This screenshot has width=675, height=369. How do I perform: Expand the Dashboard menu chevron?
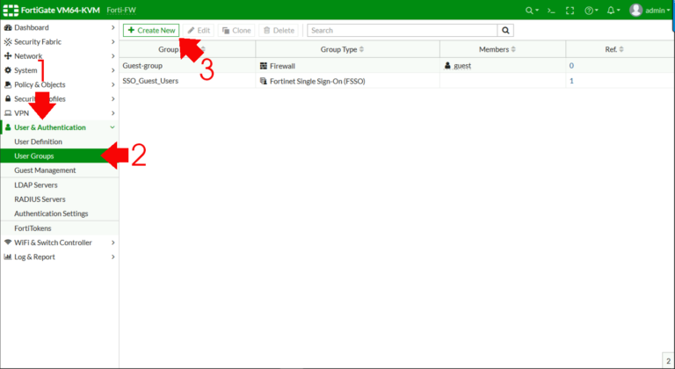coord(112,27)
